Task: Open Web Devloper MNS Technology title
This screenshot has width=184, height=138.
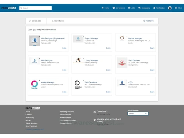Action: pyautogui.click(x=134, y=60)
